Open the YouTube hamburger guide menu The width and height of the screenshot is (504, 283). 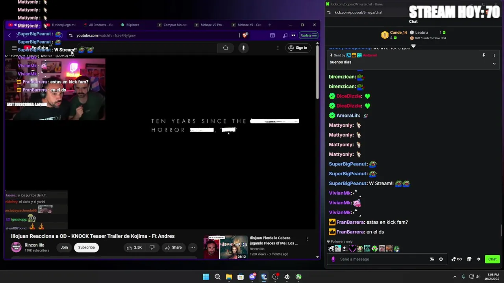point(14,48)
